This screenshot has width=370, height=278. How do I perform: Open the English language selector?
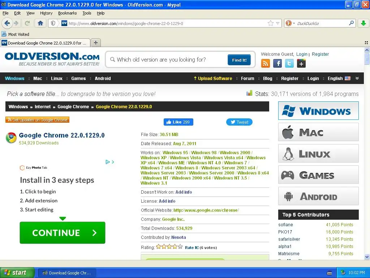pos(339,78)
